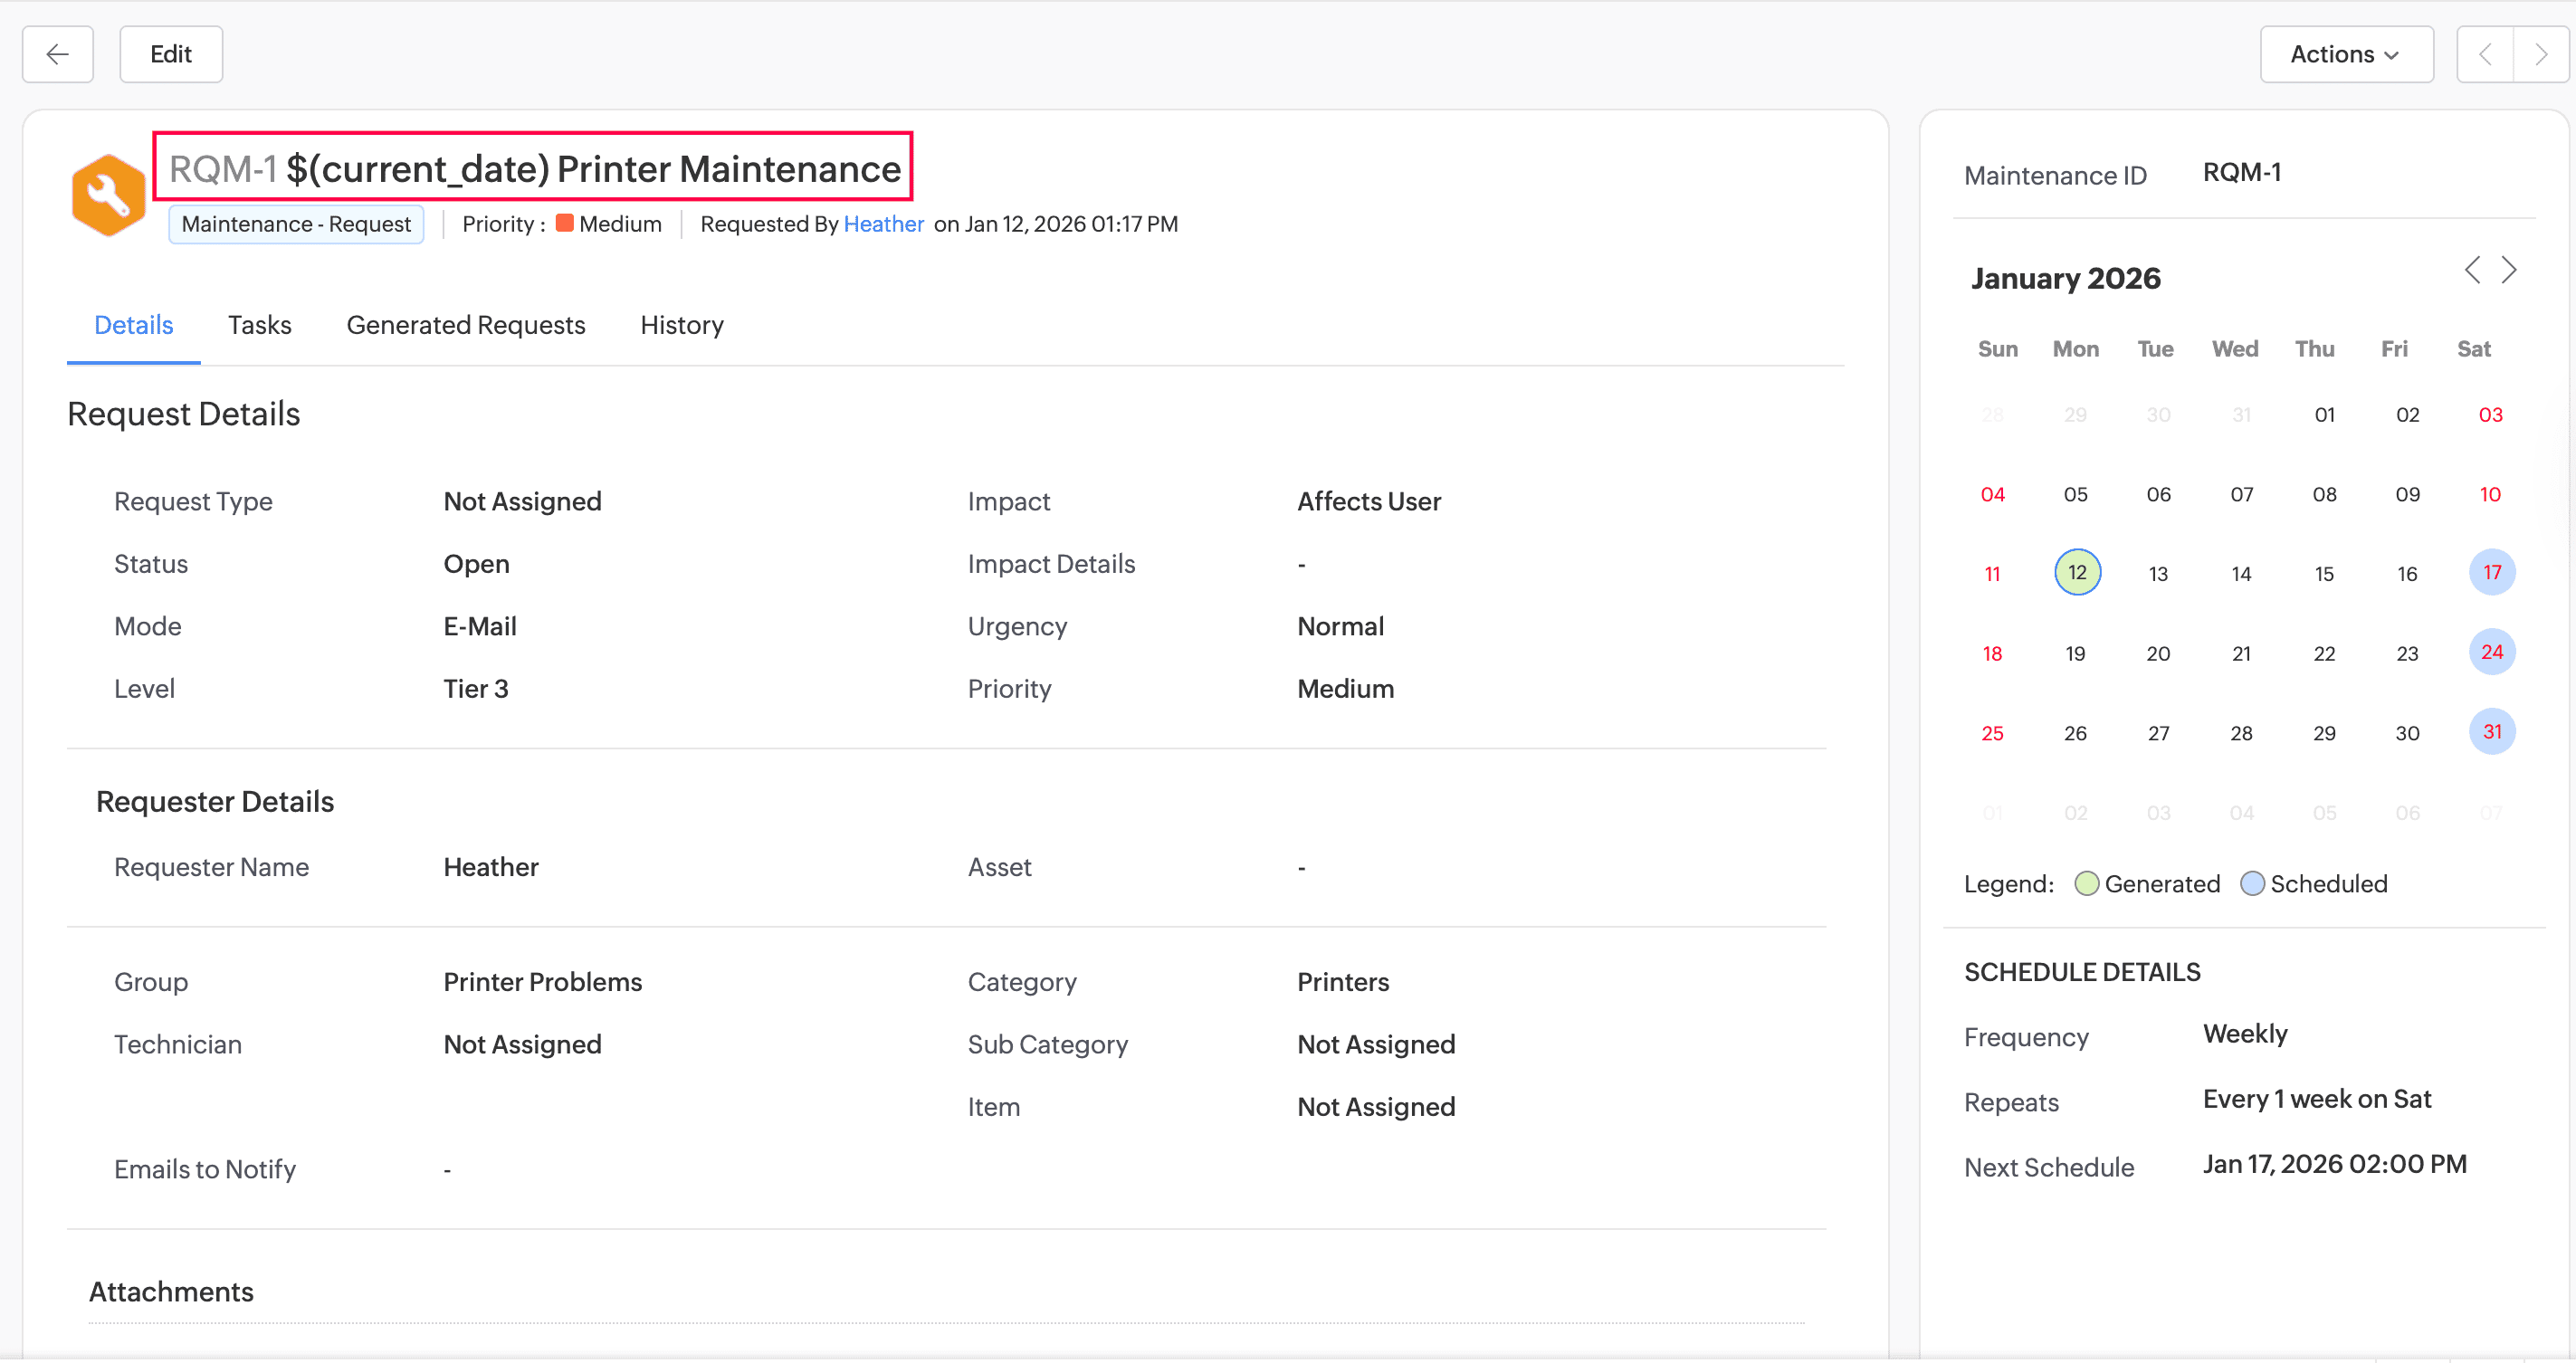Image resolution: width=2576 pixels, height=1363 pixels.
Task: Show previous month in calendar
Action: [x=2472, y=270]
